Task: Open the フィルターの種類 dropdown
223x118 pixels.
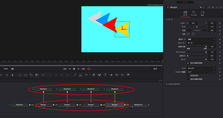Action: [x=201, y=72]
